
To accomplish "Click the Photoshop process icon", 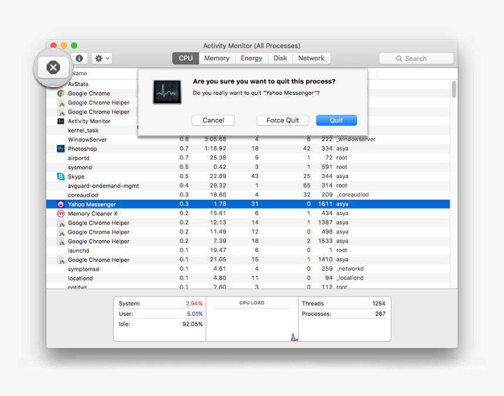I will click(x=60, y=149).
